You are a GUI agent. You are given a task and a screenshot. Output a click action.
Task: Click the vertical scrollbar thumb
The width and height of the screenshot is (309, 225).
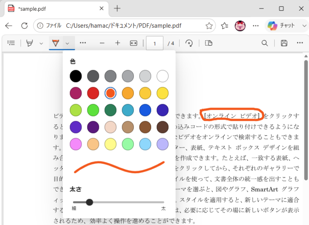[306, 120]
